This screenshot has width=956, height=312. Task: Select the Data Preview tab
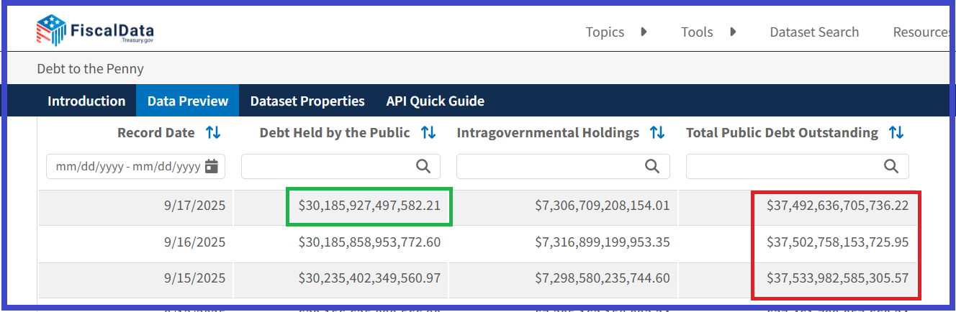coord(188,101)
